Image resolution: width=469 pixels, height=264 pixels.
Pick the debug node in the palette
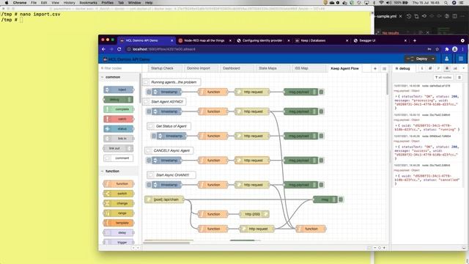click(x=118, y=100)
